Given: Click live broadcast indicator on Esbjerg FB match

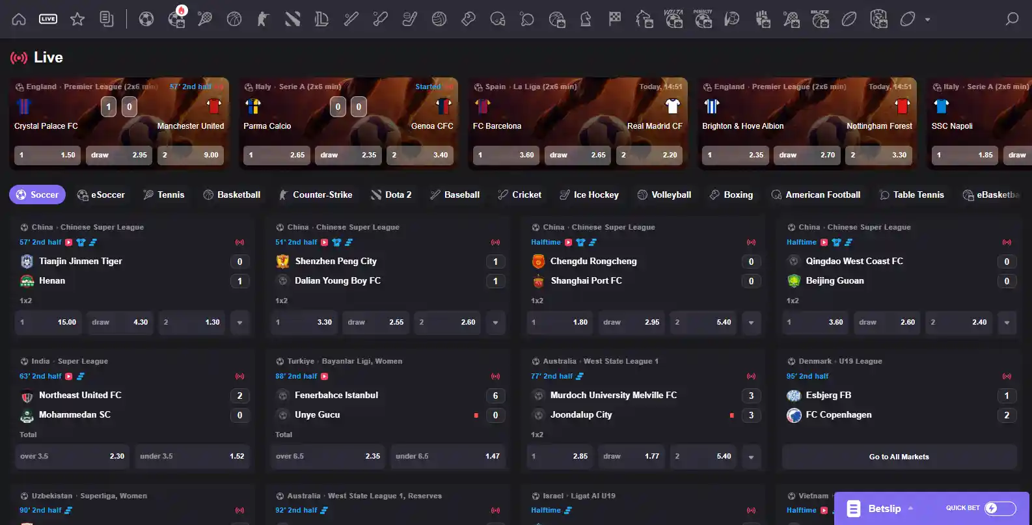Looking at the screenshot, I should click(x=1007, y=376).
